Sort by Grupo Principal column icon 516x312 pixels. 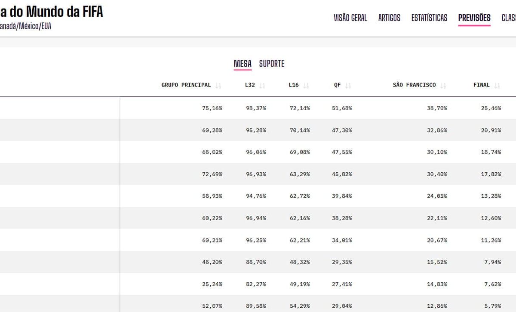coord(218,86)
